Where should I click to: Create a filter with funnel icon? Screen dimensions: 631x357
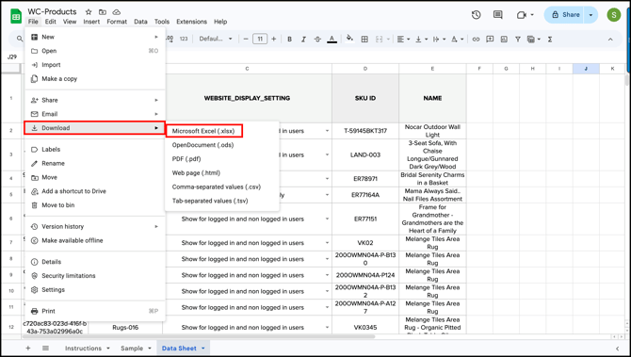(x=518, y=39)
